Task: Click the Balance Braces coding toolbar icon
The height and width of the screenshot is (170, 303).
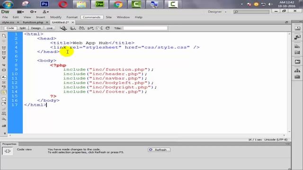Action: point(4,70)
